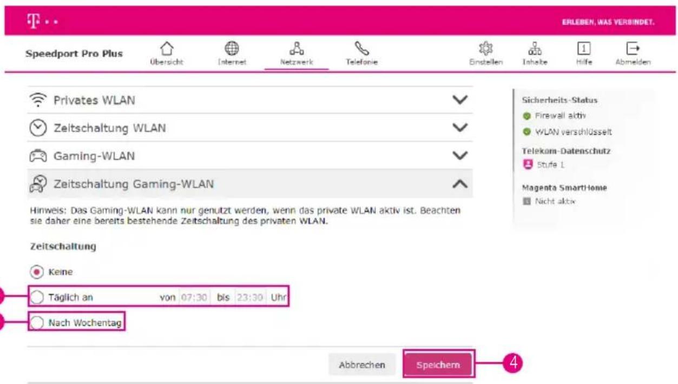Expand the Gaming-WLAN chevron
Viewport: 678px width, 384px height.
point(459,156)
